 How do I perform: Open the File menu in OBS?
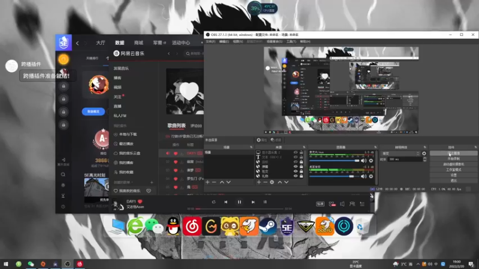pos(211,41)
